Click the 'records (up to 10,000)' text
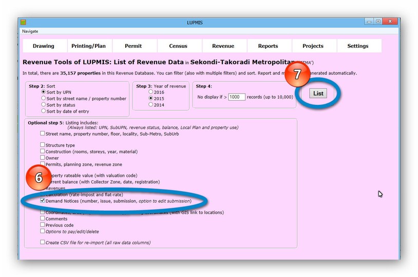 pyautogui.click(x=270, y=97)
